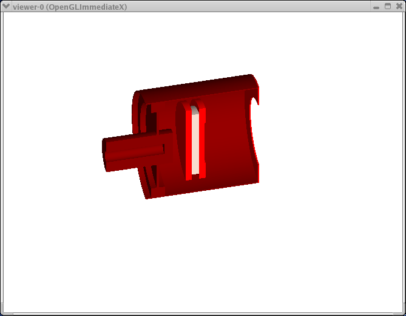
Task: Minimize the viewer-0 window
Action: tap(376, 6)
